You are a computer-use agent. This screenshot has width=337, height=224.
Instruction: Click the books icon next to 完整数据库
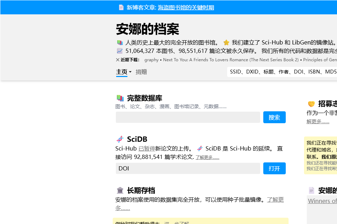[x=120, y=98]
